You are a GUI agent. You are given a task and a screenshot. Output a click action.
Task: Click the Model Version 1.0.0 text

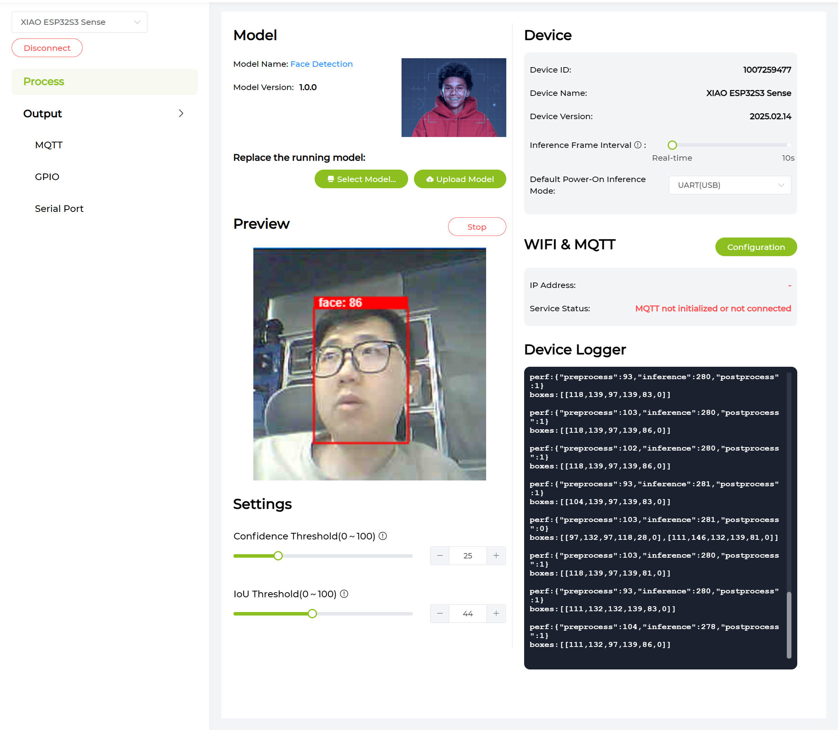(x=308, y=87)
